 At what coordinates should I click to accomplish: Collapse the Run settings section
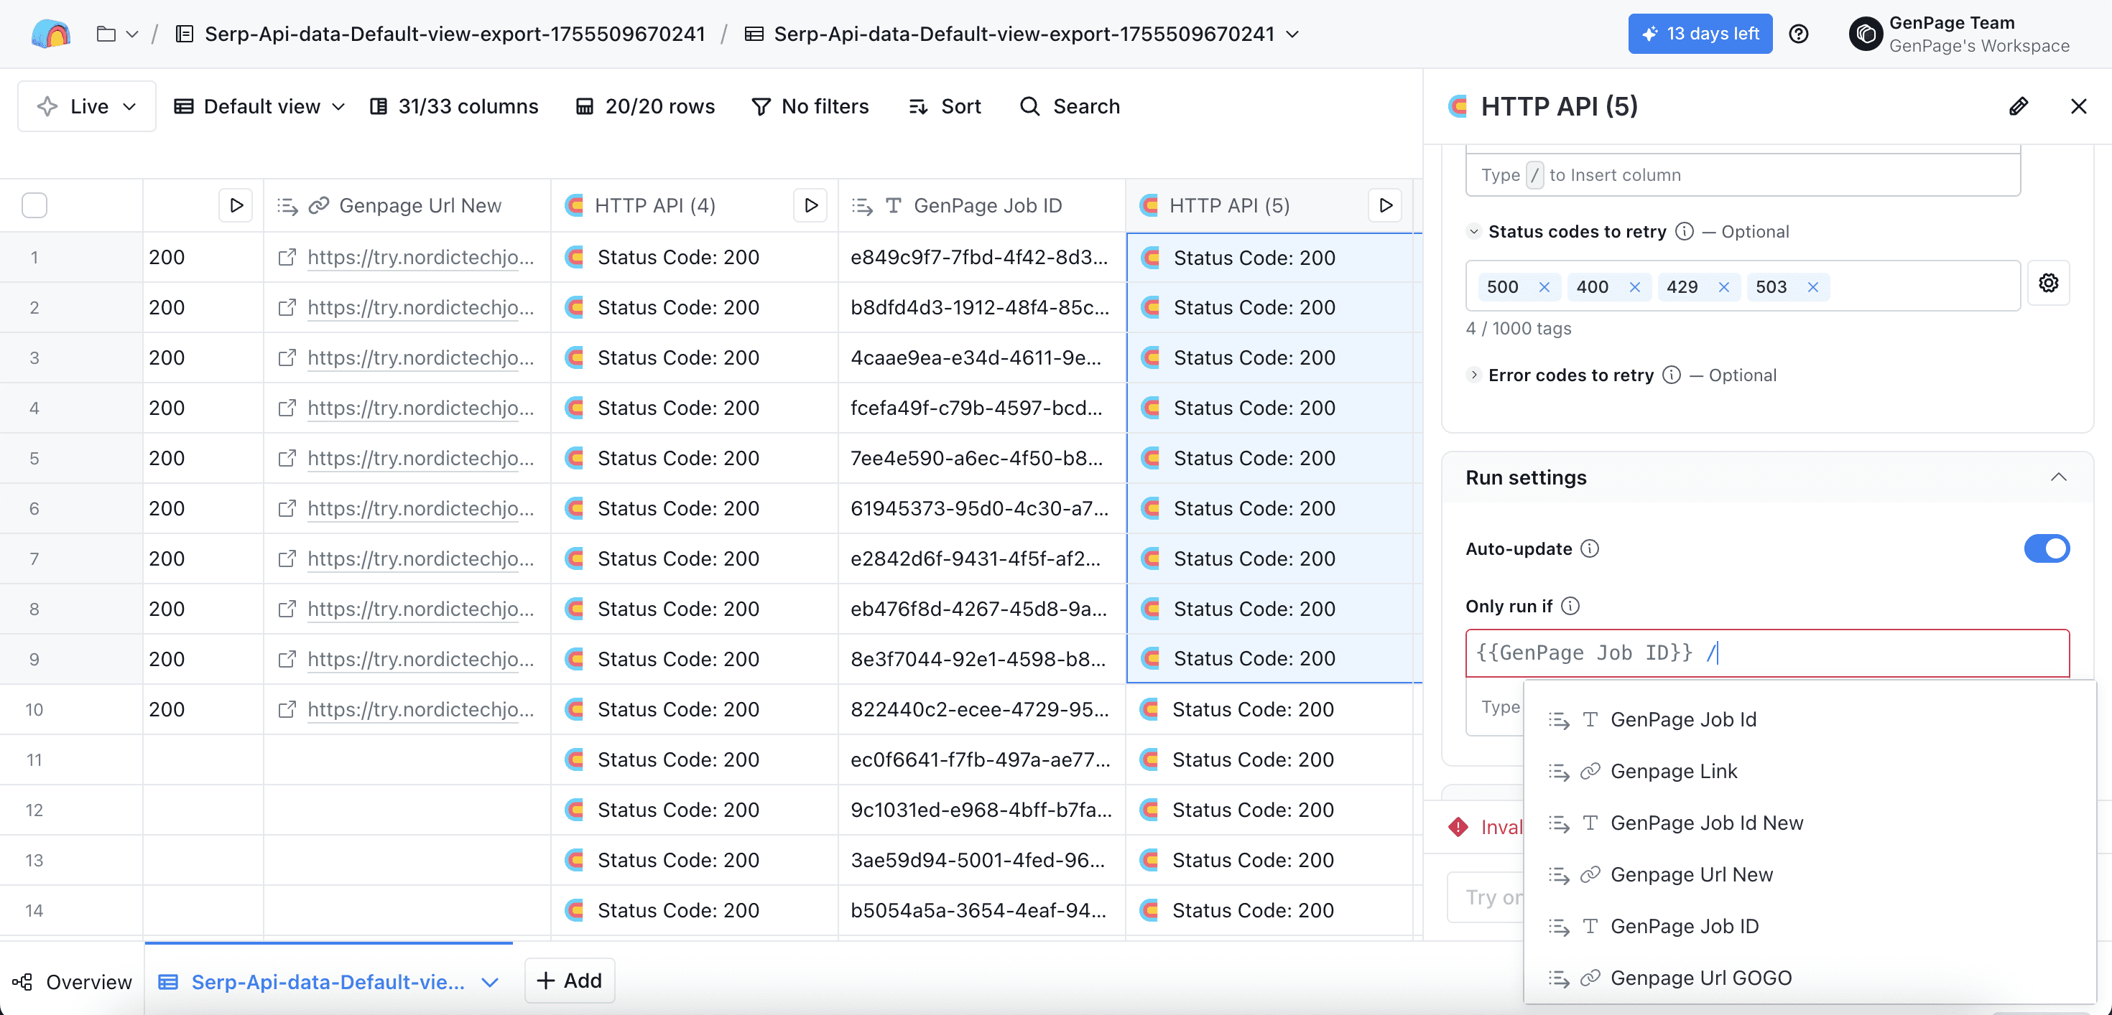point(2058,477)
